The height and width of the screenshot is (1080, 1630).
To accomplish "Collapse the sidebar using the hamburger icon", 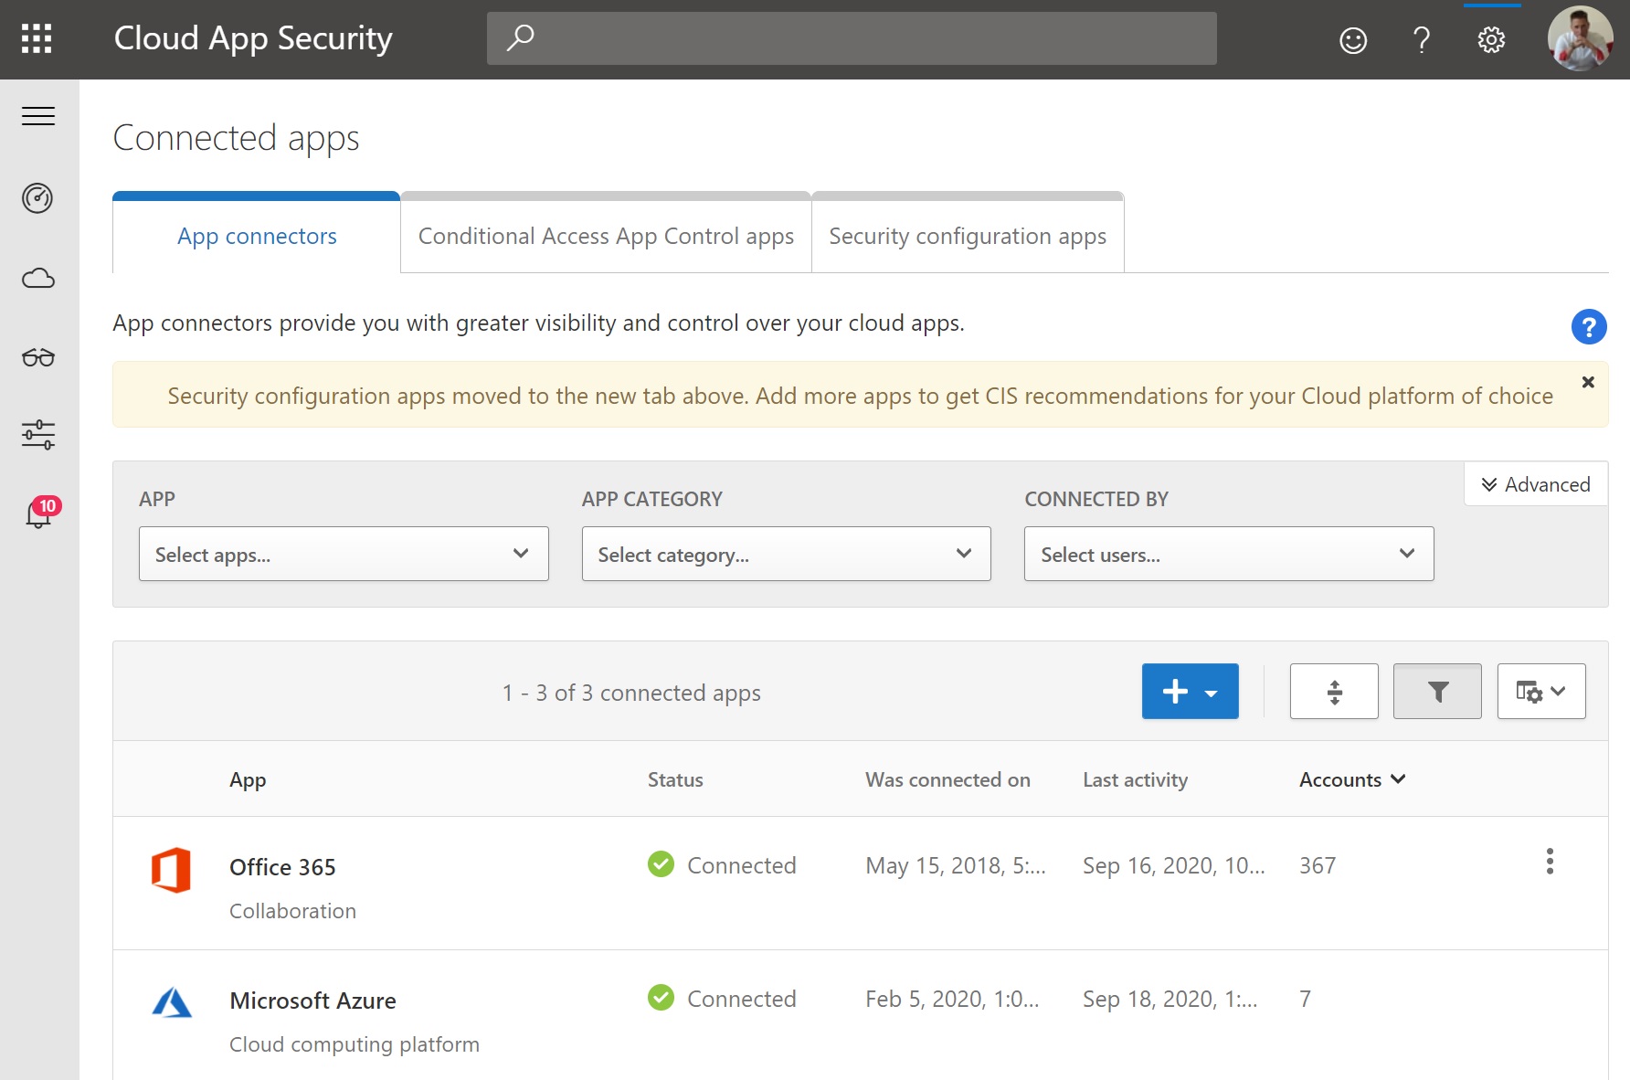I will (x=37, y=116).
